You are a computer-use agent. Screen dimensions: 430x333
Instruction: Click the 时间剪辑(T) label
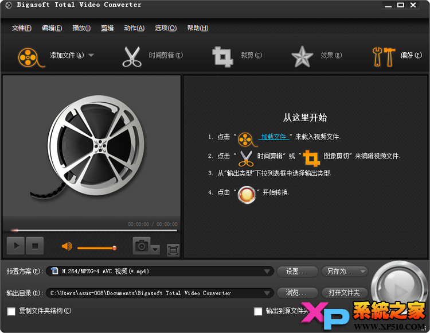(166, 55)
